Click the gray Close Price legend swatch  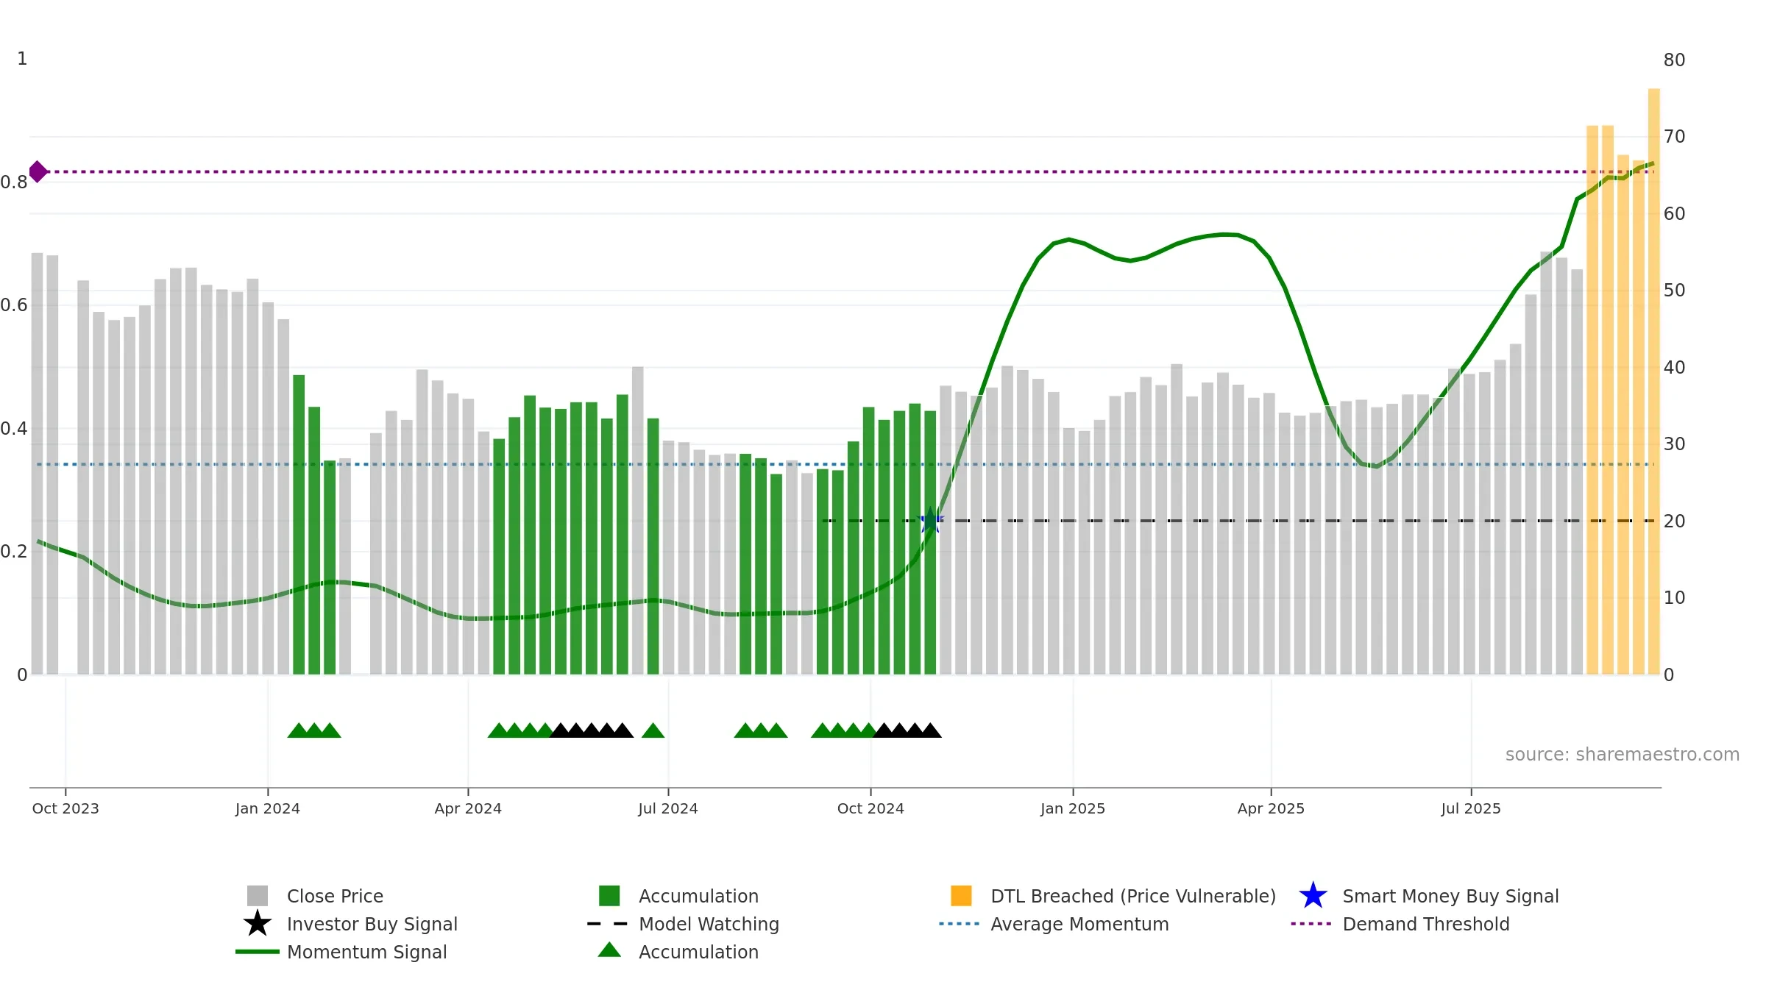(258, 896)
